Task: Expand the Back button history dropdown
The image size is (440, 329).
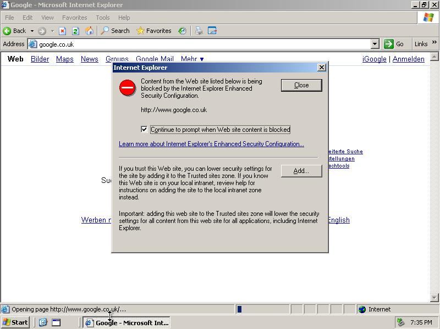Action: coord(32,31)
